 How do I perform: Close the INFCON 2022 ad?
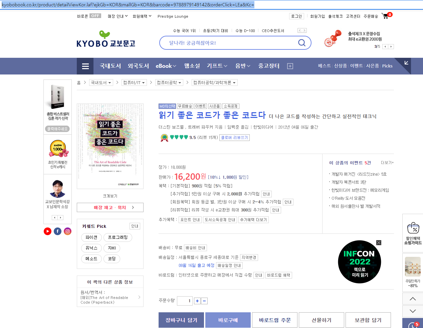click(x=379, y=242)
